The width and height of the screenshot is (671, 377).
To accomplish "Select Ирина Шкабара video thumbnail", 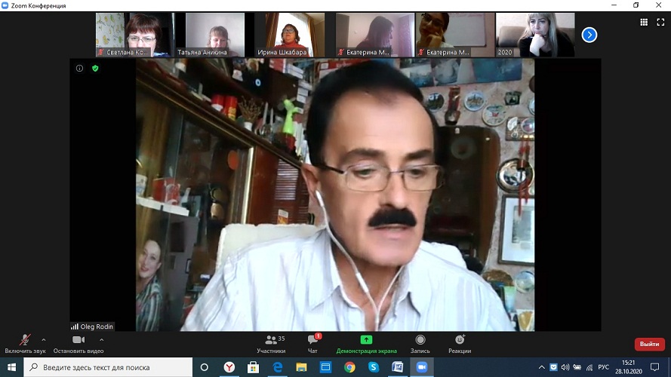I will pyautogui.click(x=289, y=35).
